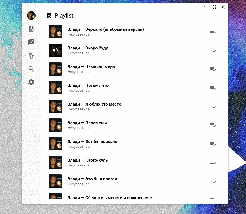Click the now-playing cover of Скоро буду
This screenshot has width=246, height=214.
(x=55, y=50)
